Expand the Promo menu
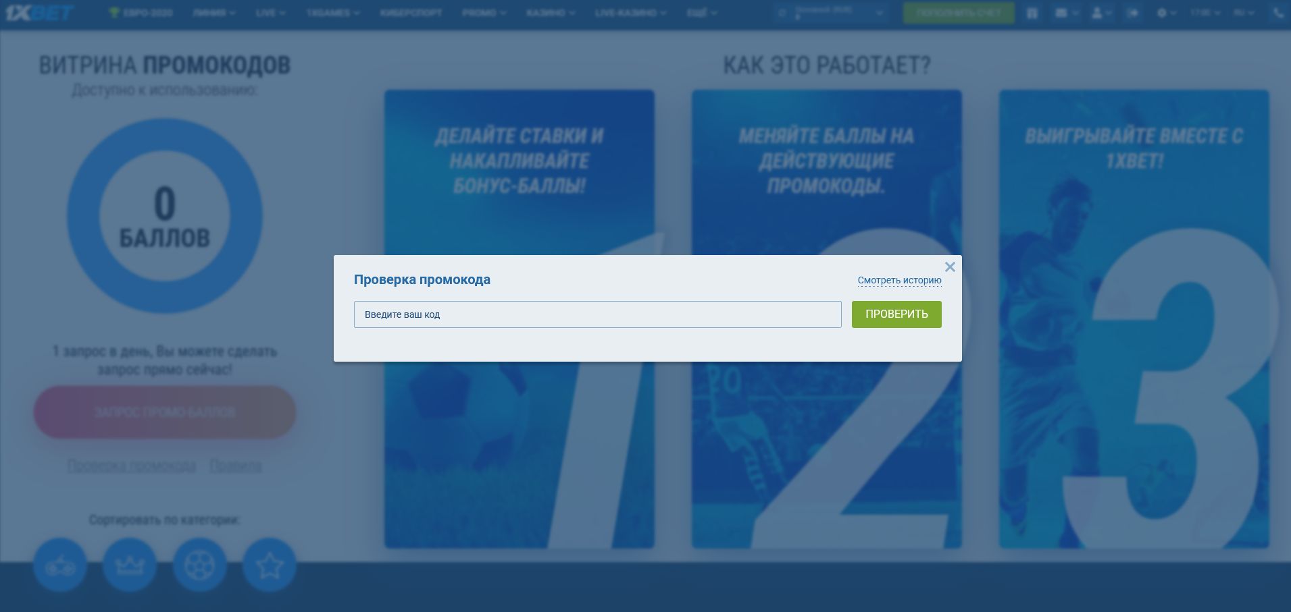1291x612 pixels. pos(484,13)
